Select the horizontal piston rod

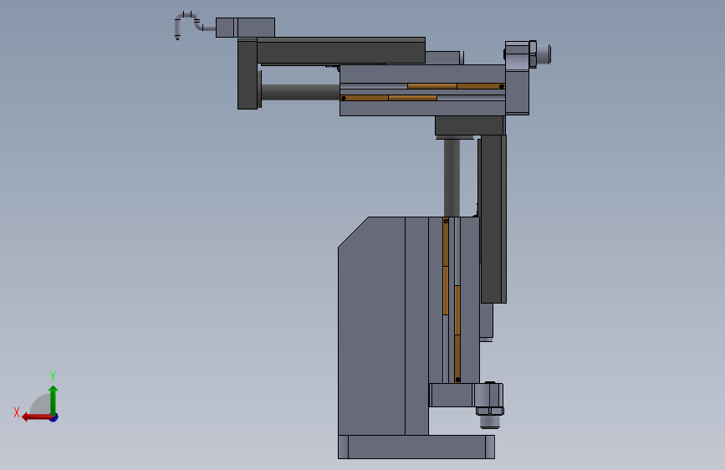(300, 92)
